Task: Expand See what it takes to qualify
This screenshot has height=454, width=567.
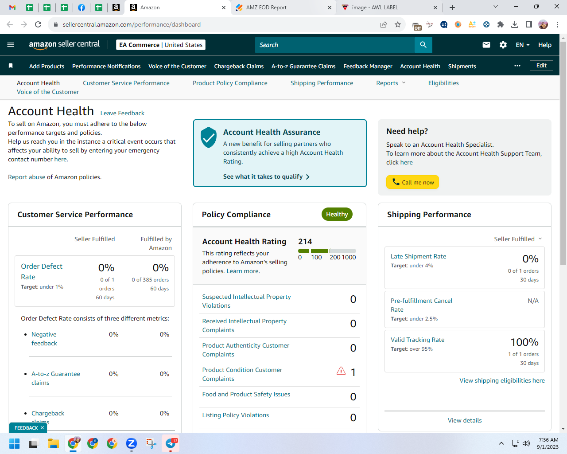Action: coord(266,176)
